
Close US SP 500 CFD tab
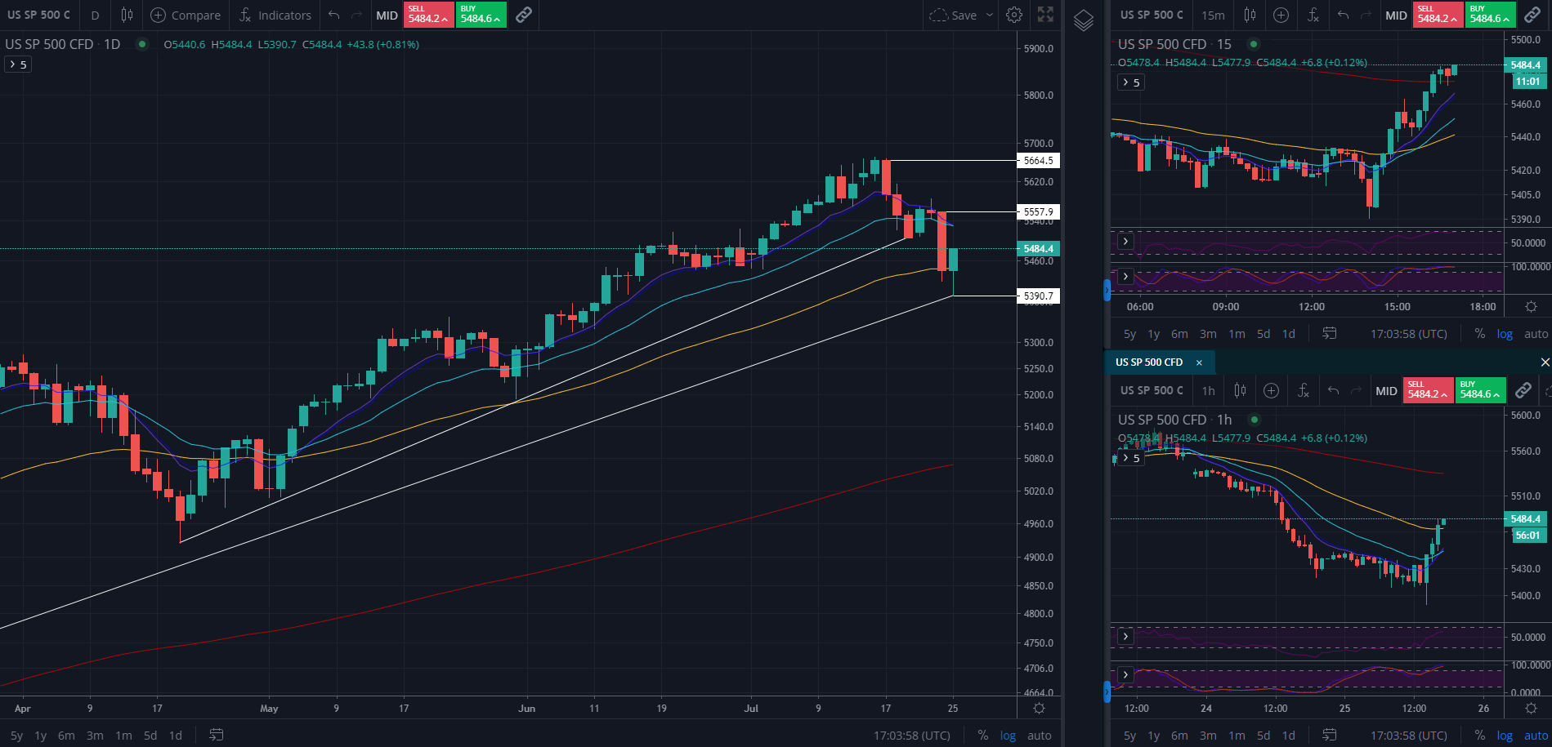1199,362
